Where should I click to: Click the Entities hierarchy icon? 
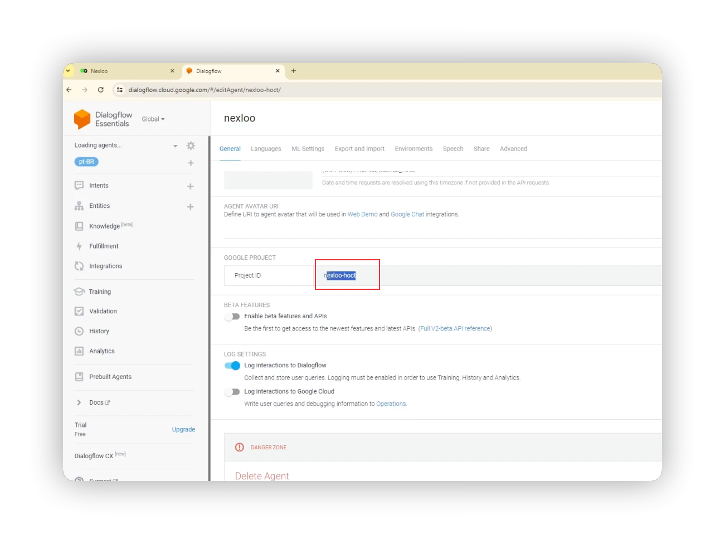[79, 206]
